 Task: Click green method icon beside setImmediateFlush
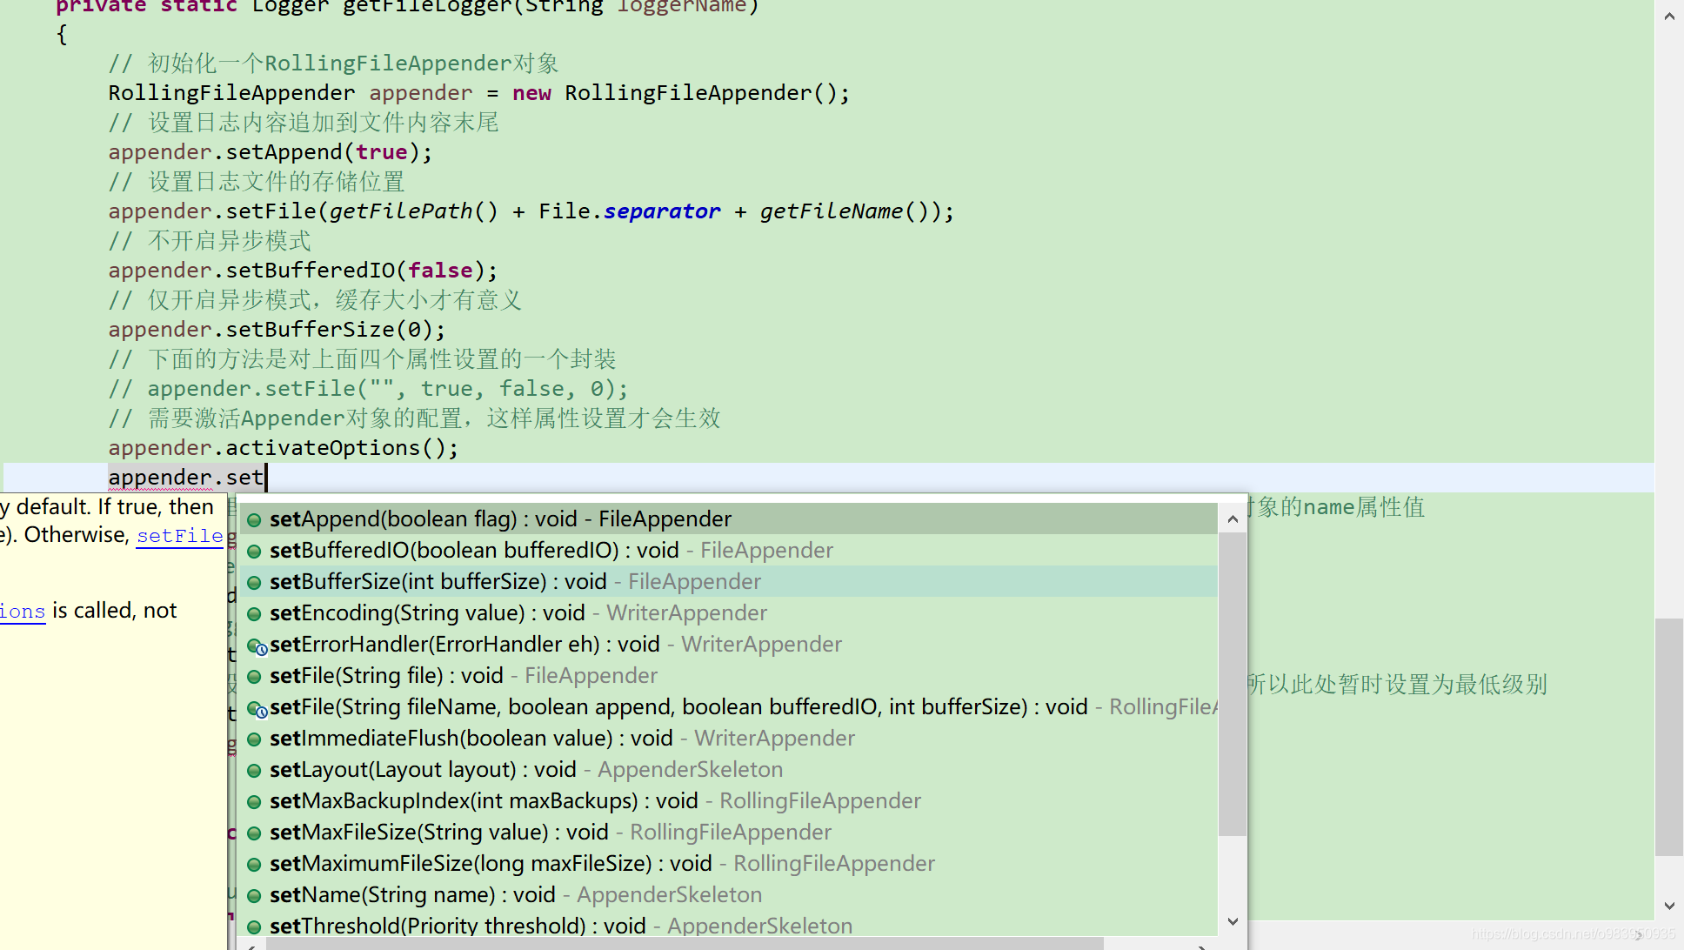click(254, 739)
